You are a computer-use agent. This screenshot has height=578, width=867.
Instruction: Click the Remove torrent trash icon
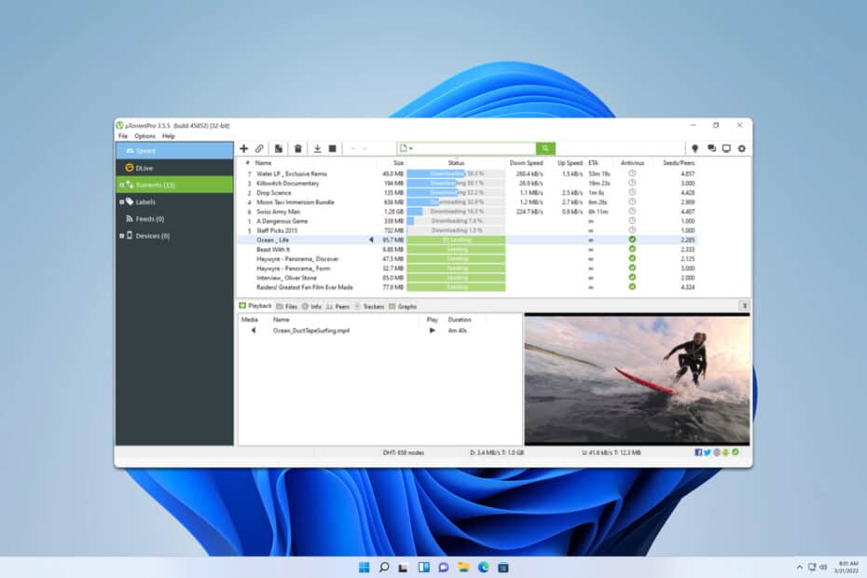click(x=297, y=148)
